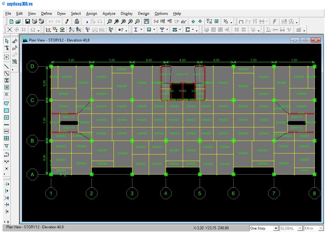Click the Zoom In One Step icon
This screenshot has height=234, width=327.
[x=130, y=21]
